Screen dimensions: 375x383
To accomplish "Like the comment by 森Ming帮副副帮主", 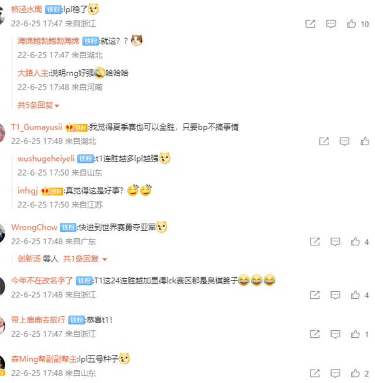I will pyautogui.click(x=355, y=373).
